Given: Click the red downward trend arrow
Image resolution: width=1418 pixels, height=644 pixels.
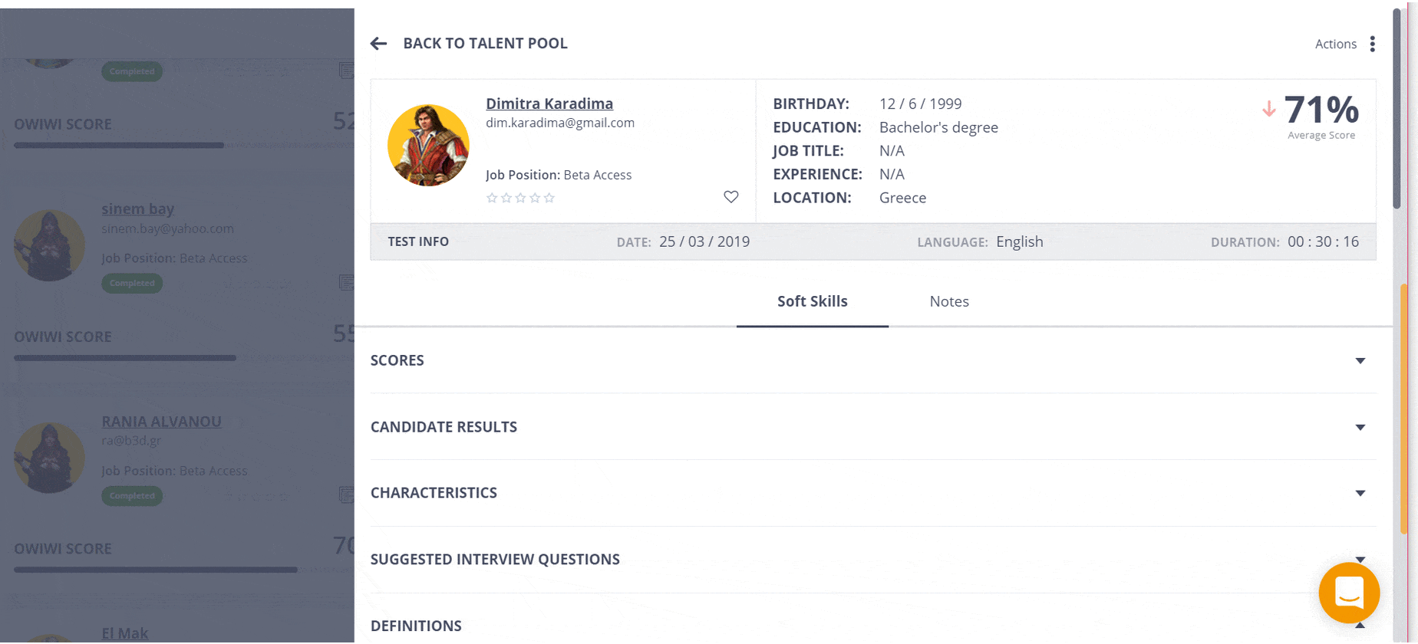Looking at the screenshot, I should coord(1269,109).
